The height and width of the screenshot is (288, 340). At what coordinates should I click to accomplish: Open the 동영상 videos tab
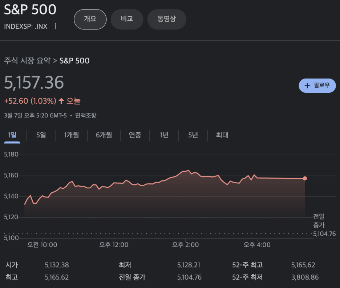click(167, 19)
